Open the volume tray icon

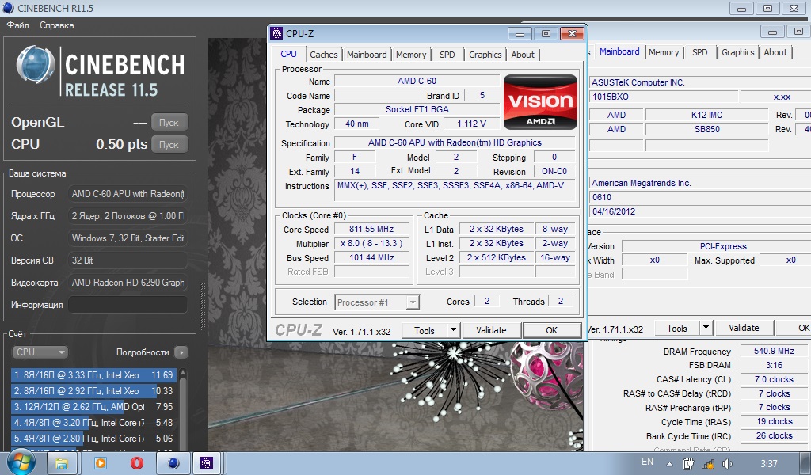[727, 464]
